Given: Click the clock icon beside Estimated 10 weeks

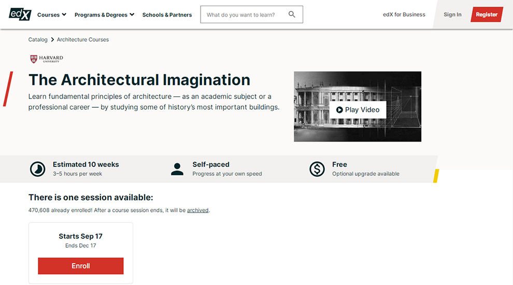Looking at the screenshot, I should [x=38, y=169].
